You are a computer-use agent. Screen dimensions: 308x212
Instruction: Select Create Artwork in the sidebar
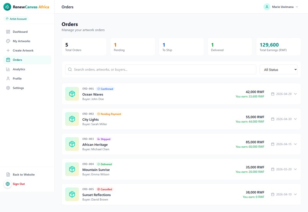[27, 51]
